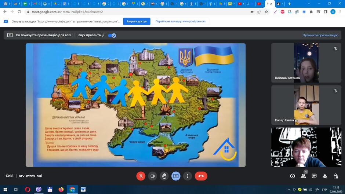Switch to the Google Docs tab
The width and height of the screenshot is (345, 194).
pos(66,4)
